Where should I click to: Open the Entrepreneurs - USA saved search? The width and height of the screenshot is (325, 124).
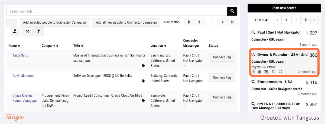point(275,82)
